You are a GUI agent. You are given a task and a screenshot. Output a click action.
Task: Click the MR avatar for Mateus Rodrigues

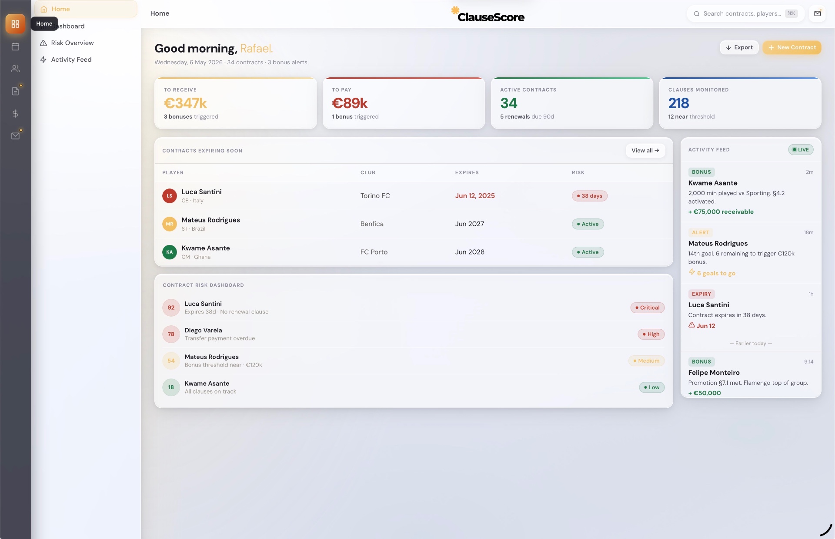tap(170, 224)
